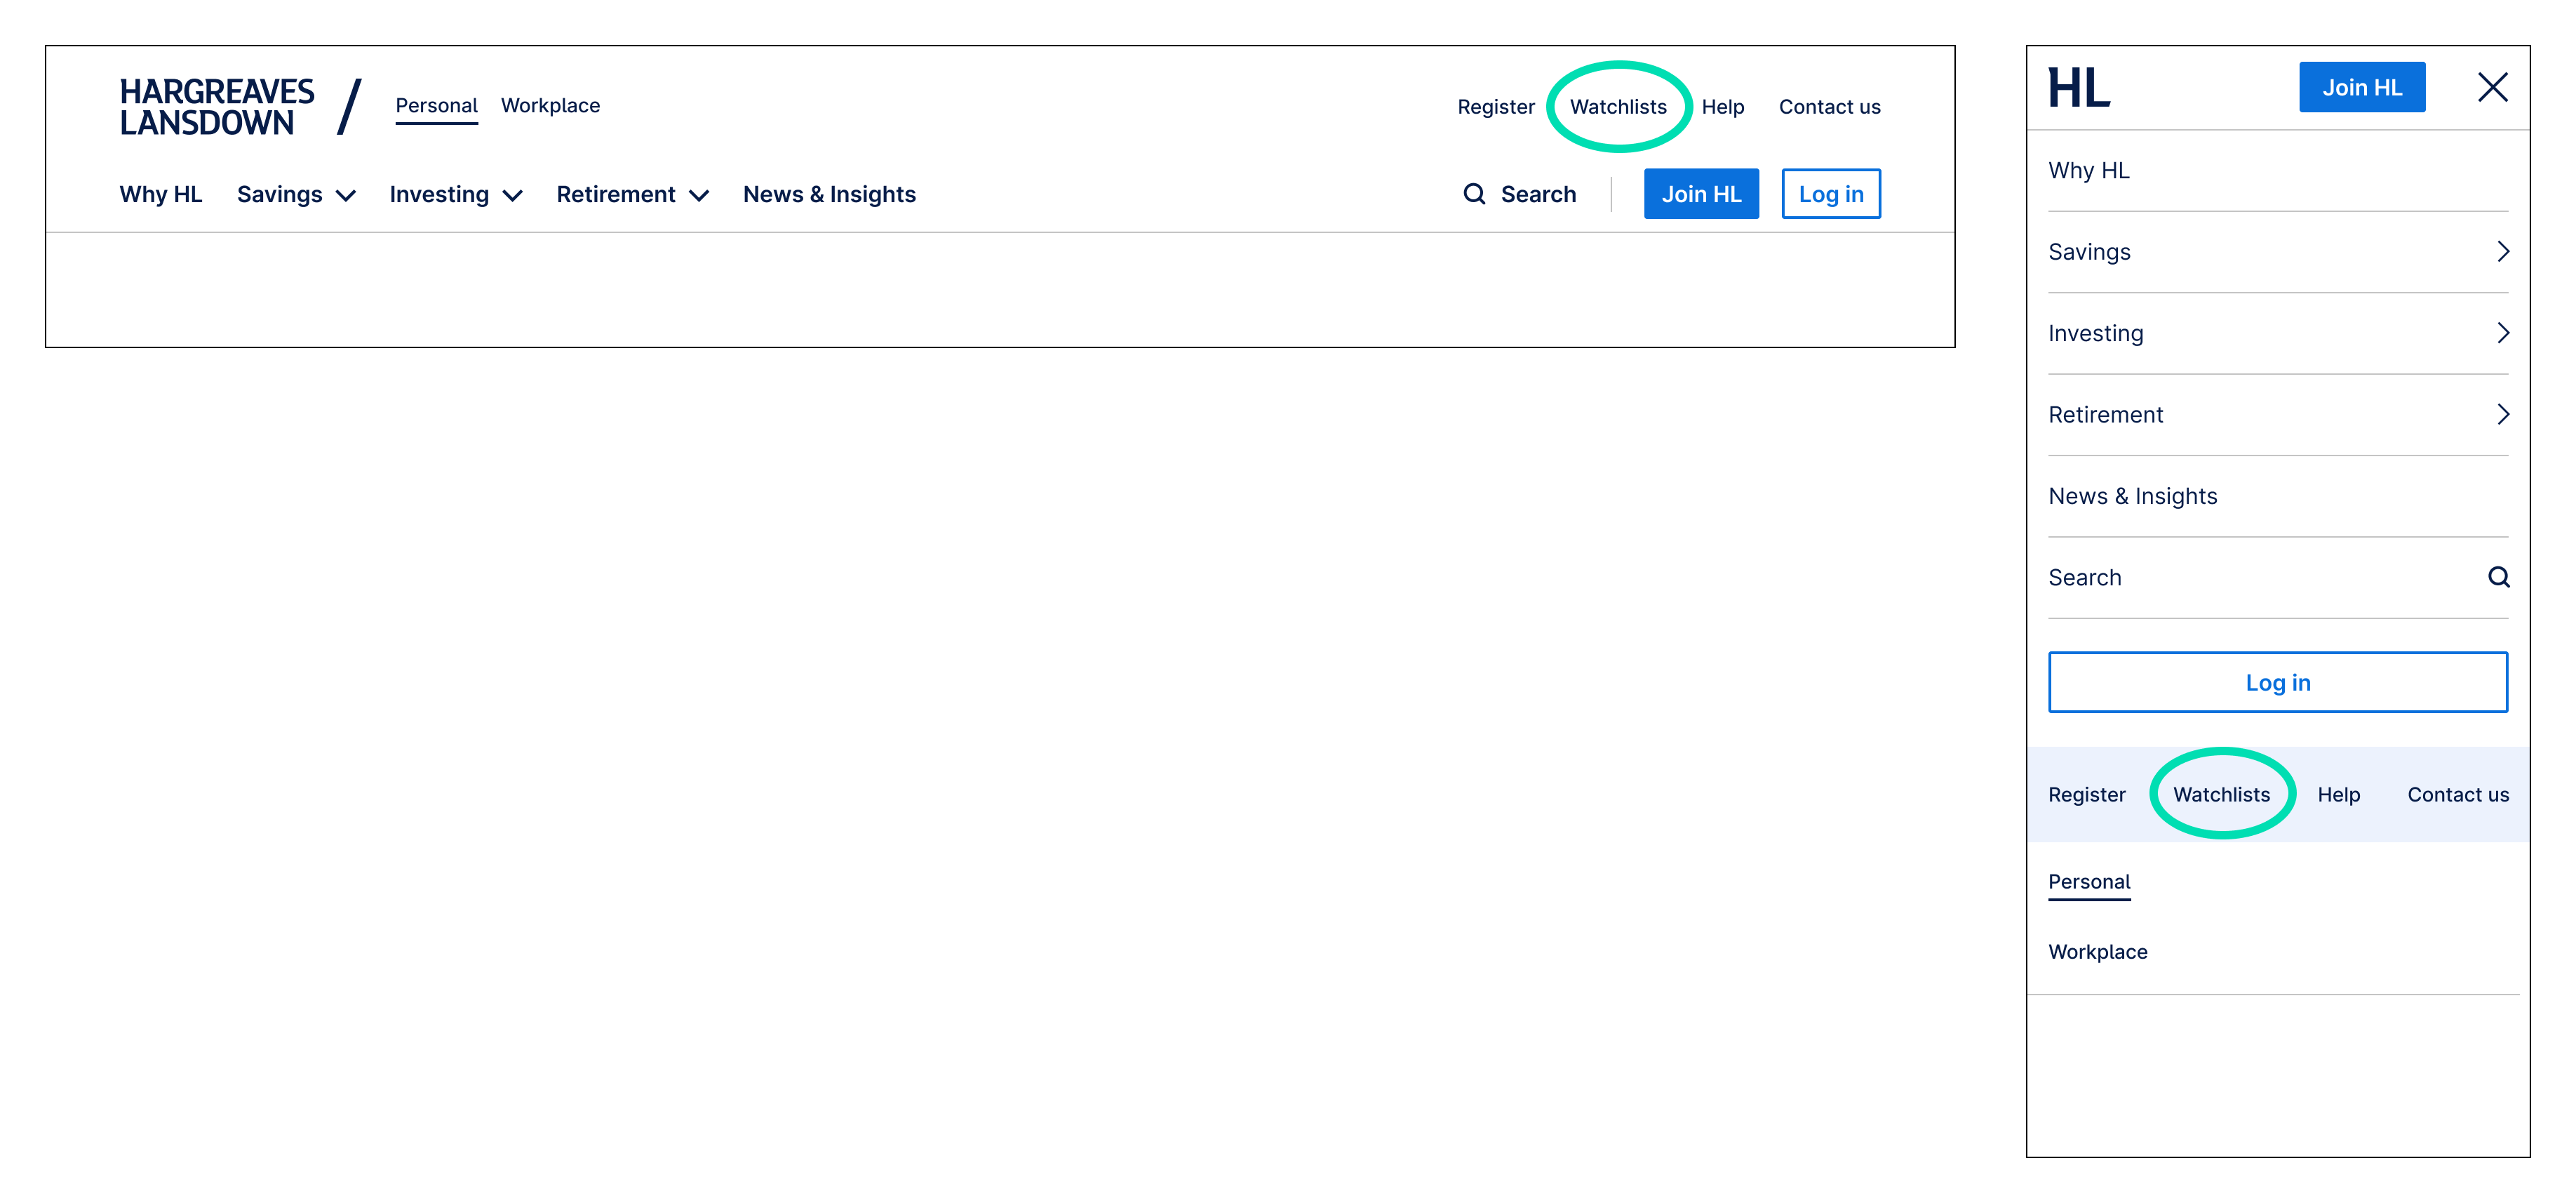Screen dimensions: 2576x1203
Task: Open Watchlists link in desktop top bar
Action: click(1618, 107)
